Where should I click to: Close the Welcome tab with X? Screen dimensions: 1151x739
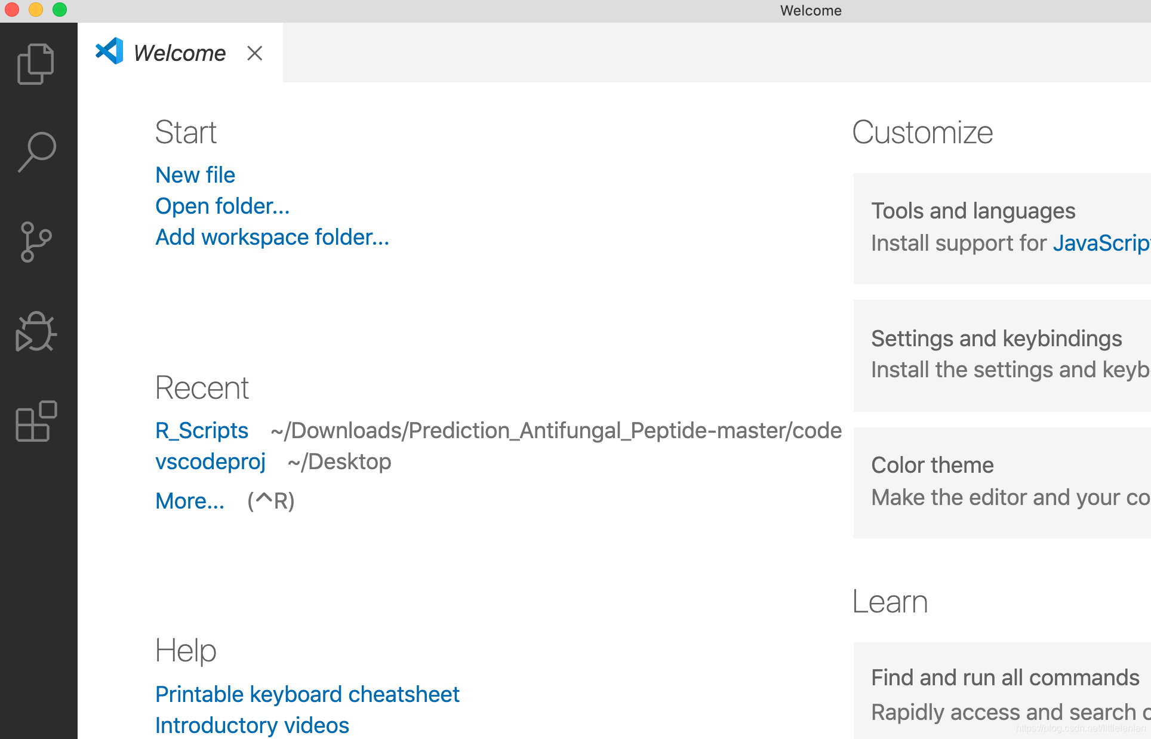pos(255,53)
